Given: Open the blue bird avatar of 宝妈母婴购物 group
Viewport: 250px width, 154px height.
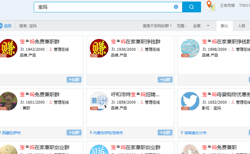Looking at the screenshot, I should (x=190, y=101).
